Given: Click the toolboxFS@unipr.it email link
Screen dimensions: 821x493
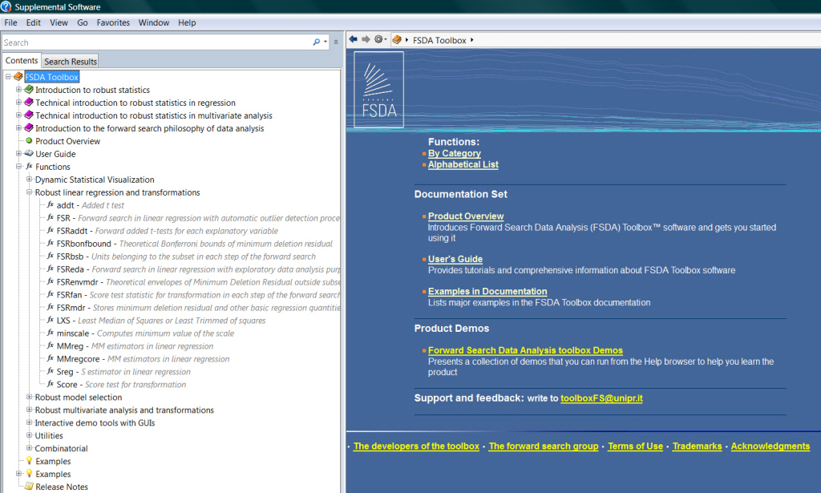Looking at the screenshot, I should [x=601, y=398].
